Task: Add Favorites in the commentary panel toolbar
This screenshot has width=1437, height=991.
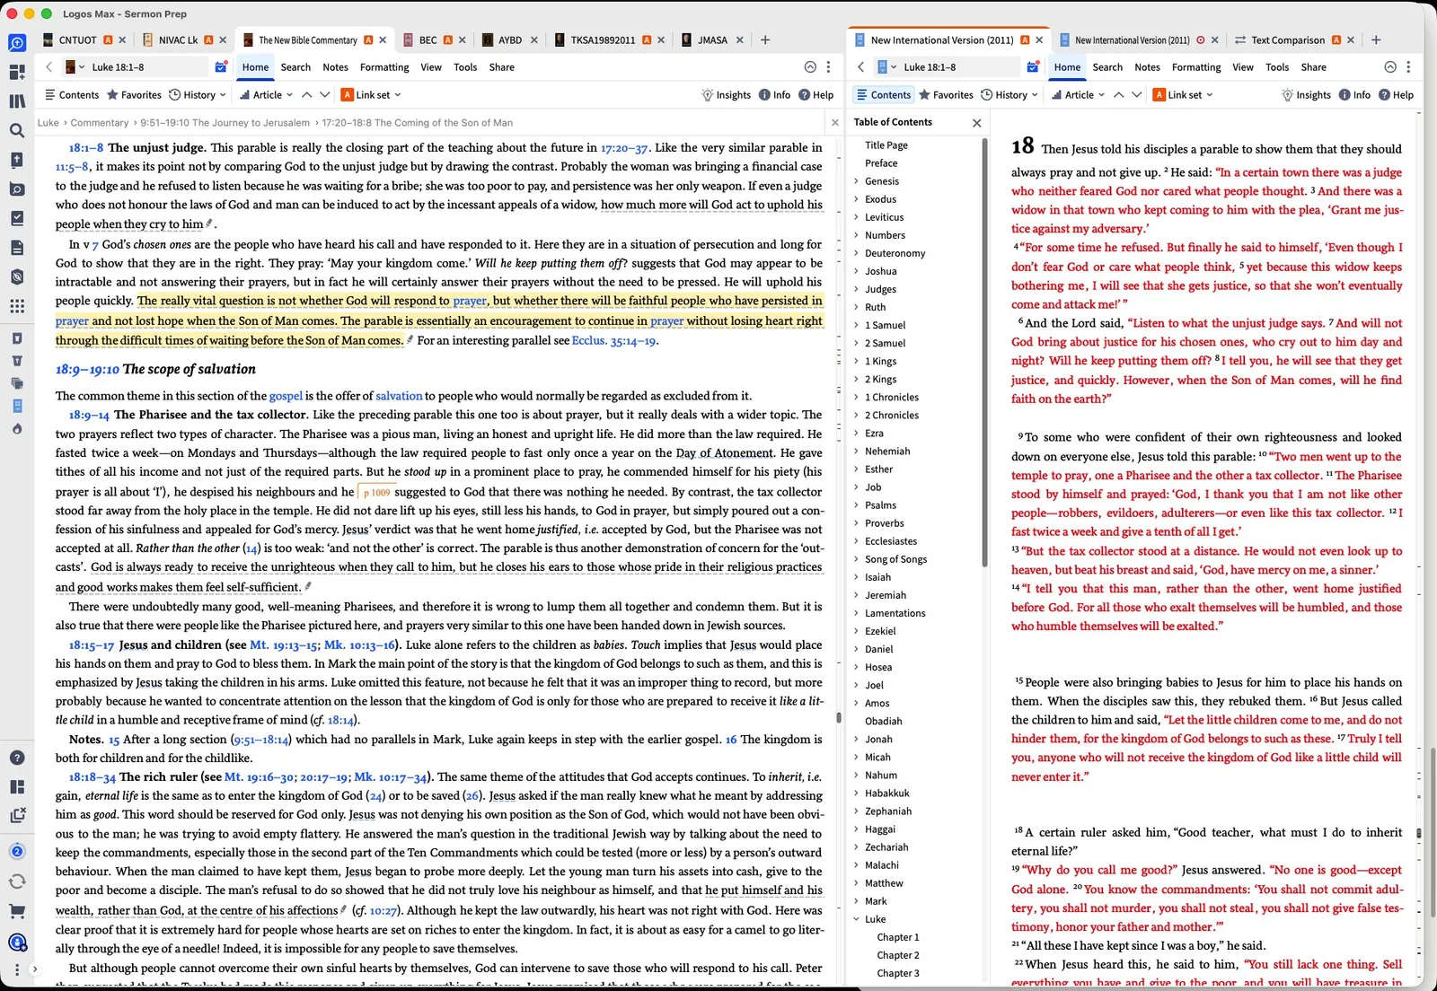Action: pyautogui.click(x=134, y=94)
